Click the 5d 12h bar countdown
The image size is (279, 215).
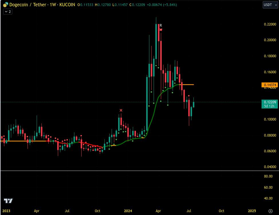(x=270, y=106)
